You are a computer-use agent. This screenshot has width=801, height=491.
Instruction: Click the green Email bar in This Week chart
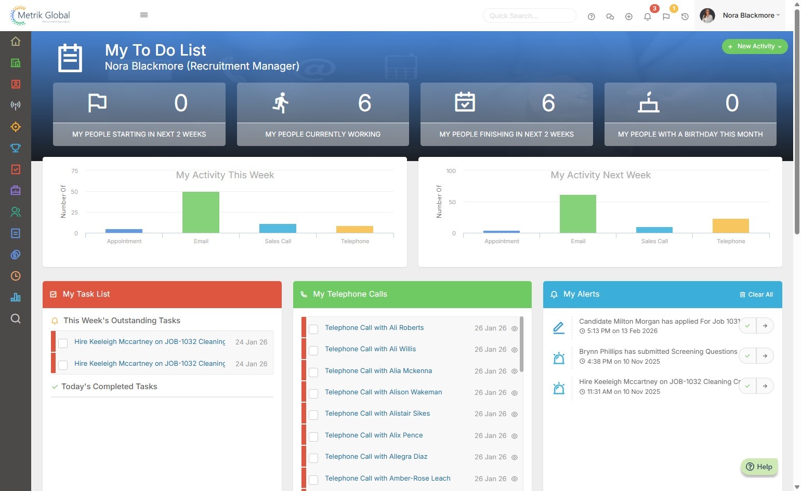coord(201,212)
